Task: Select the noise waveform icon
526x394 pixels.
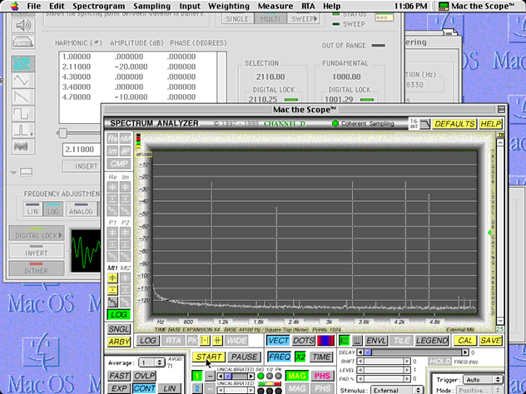Action: pyautogui.click(x=23, y=146)
